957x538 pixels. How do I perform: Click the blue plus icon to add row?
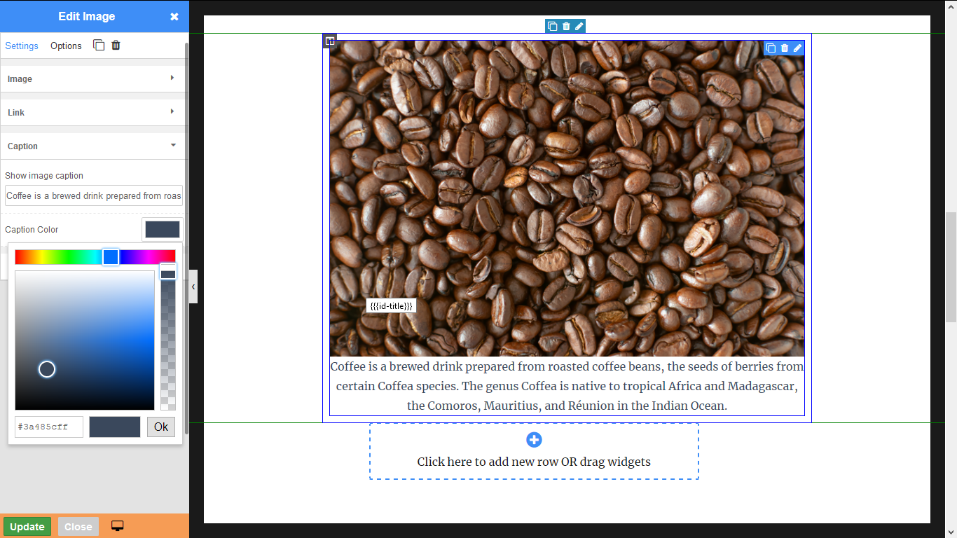[x=534, y=440]
